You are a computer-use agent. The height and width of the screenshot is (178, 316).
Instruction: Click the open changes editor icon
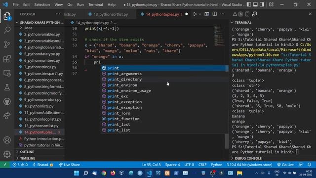click(x=206, y=14)
